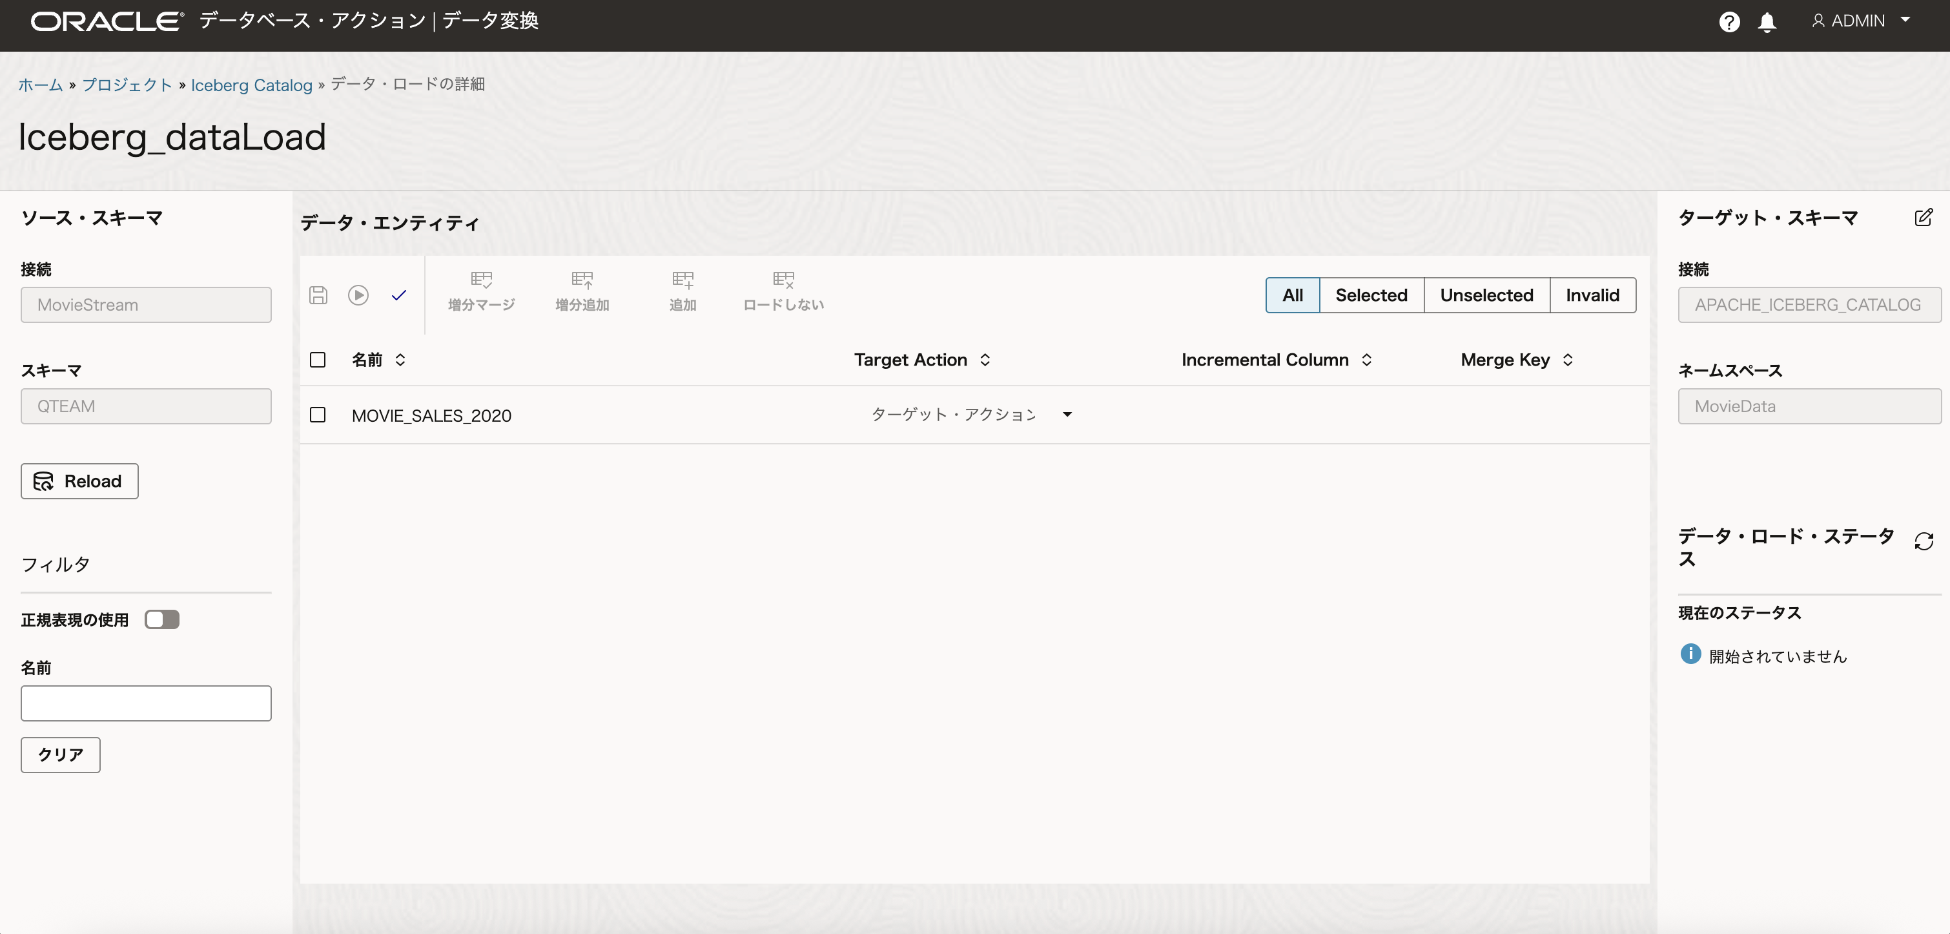Edit target schema with pencil icon
The image size is (1950, 934).
[1923, 218]
